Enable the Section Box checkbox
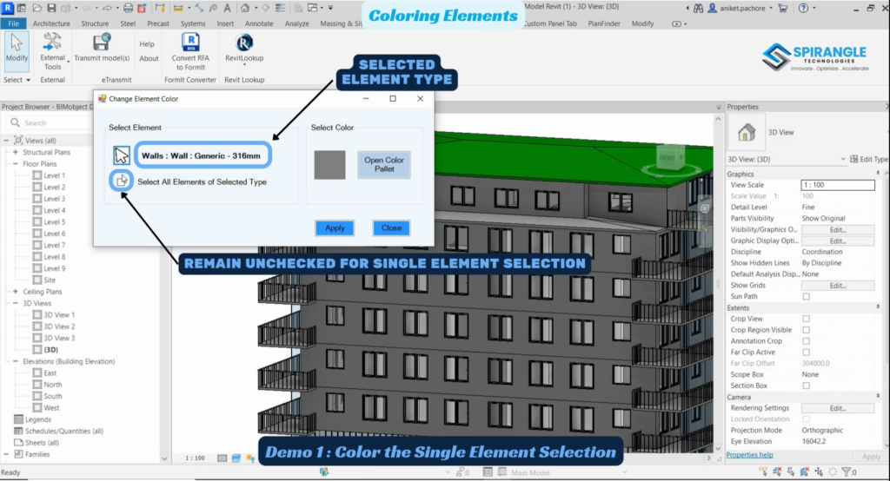This screenshot has height=481, width=890. (806, 385)
